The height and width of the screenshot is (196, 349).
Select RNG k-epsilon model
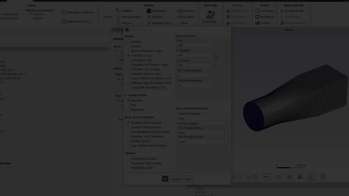[x=132, y=105]
